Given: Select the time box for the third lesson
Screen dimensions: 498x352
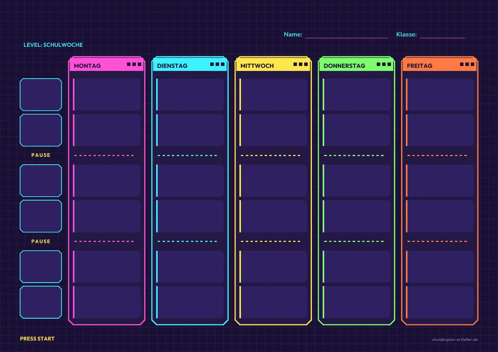Looking at the screenshot, I should (x=41, y=181).
